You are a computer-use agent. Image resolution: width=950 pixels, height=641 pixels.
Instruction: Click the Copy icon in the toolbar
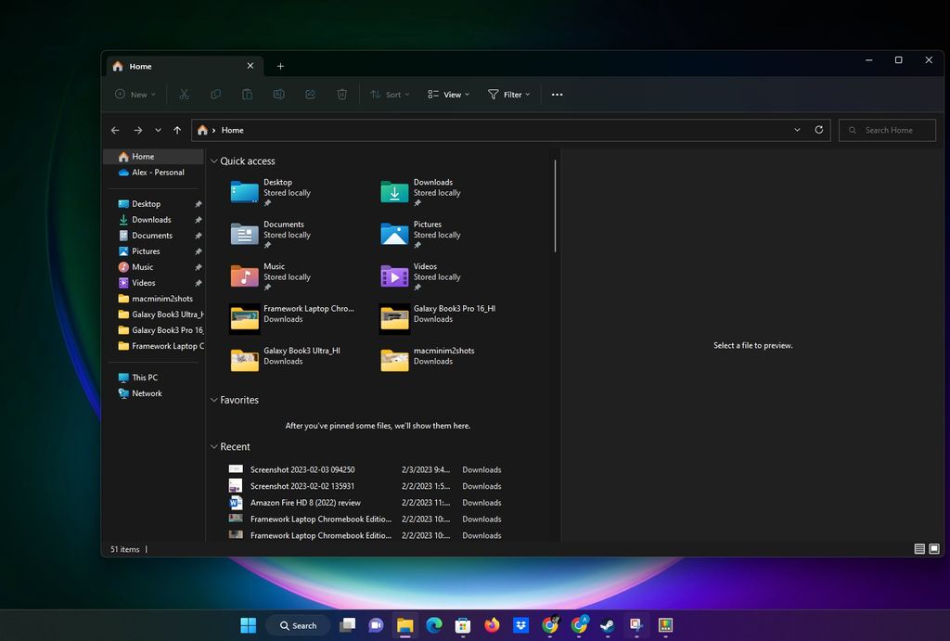click(x=214, y=94)
